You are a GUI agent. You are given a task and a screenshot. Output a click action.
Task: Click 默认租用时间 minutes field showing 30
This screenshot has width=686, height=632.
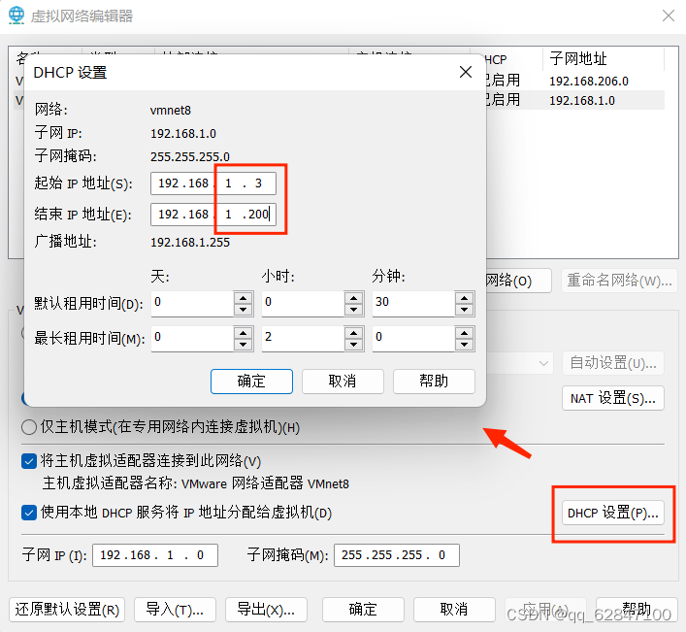pyautogui.click(x=414, y=303)
